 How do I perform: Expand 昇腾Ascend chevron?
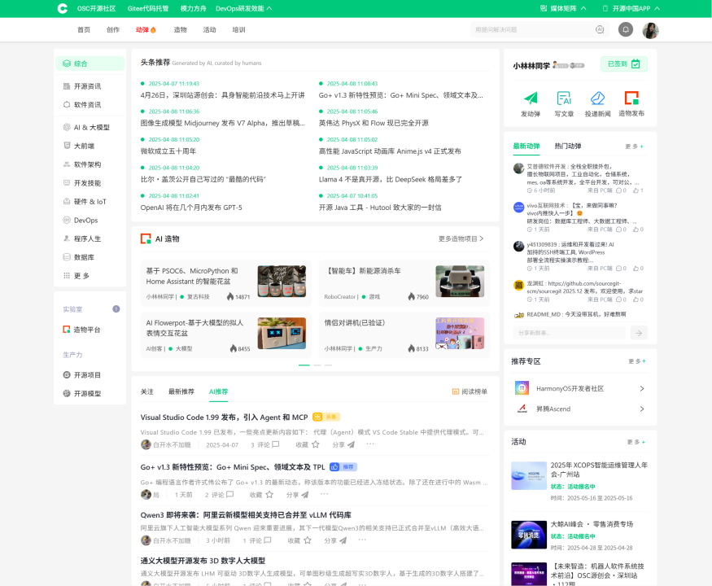click(x=642, y=409)
